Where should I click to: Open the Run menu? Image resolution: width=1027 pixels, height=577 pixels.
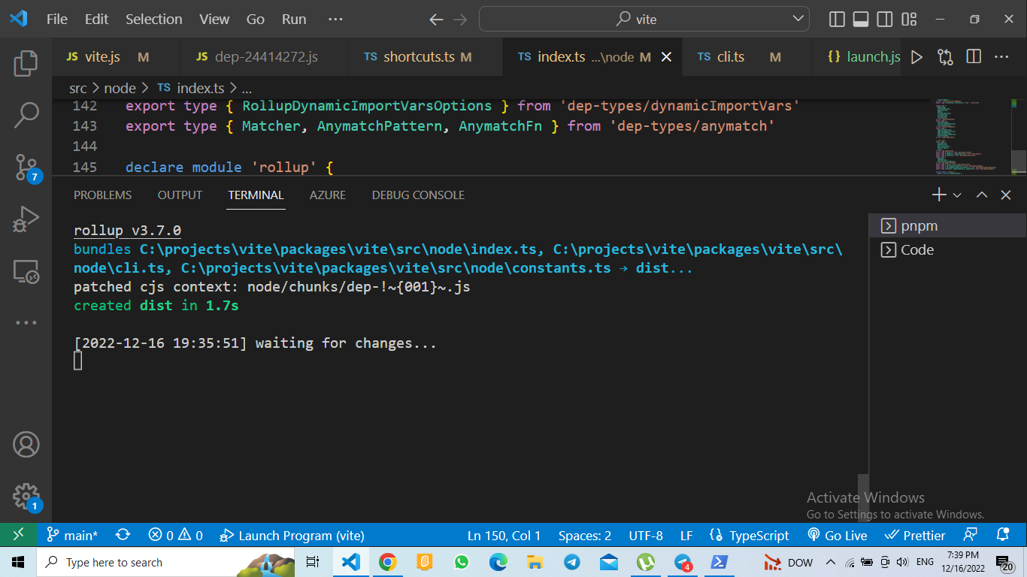click(293, 19)
